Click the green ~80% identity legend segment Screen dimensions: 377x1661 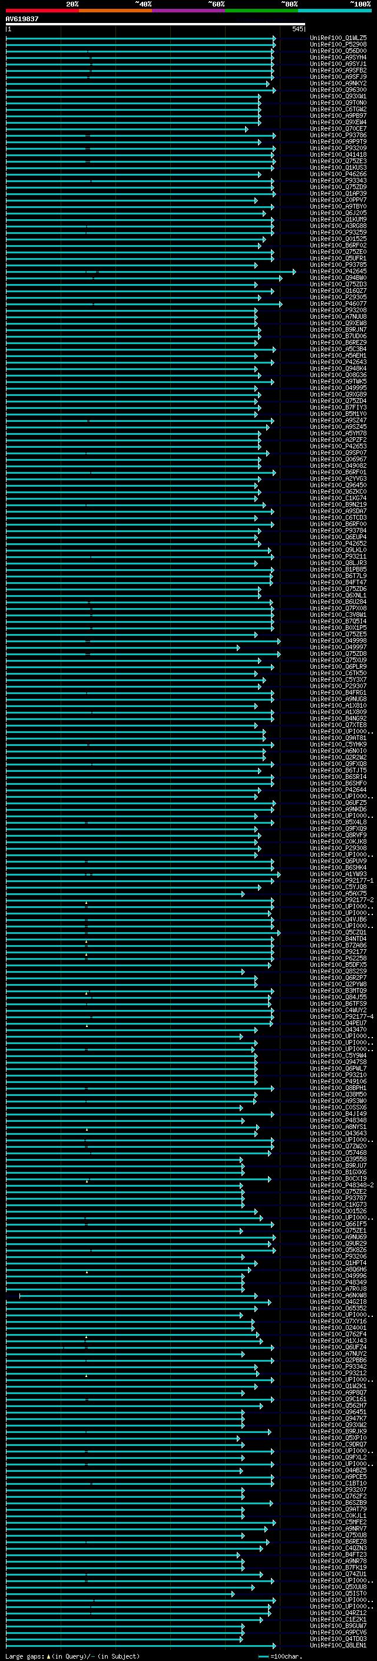pos(262,11)
